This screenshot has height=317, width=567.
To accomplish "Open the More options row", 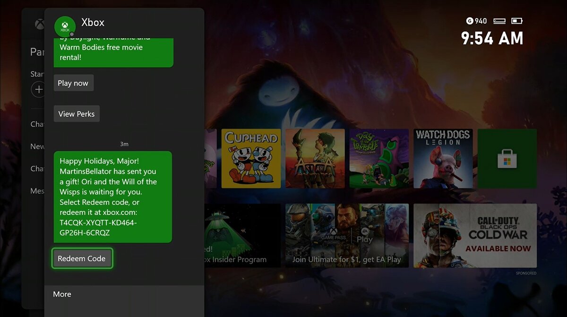I will [x=124, y=294].
